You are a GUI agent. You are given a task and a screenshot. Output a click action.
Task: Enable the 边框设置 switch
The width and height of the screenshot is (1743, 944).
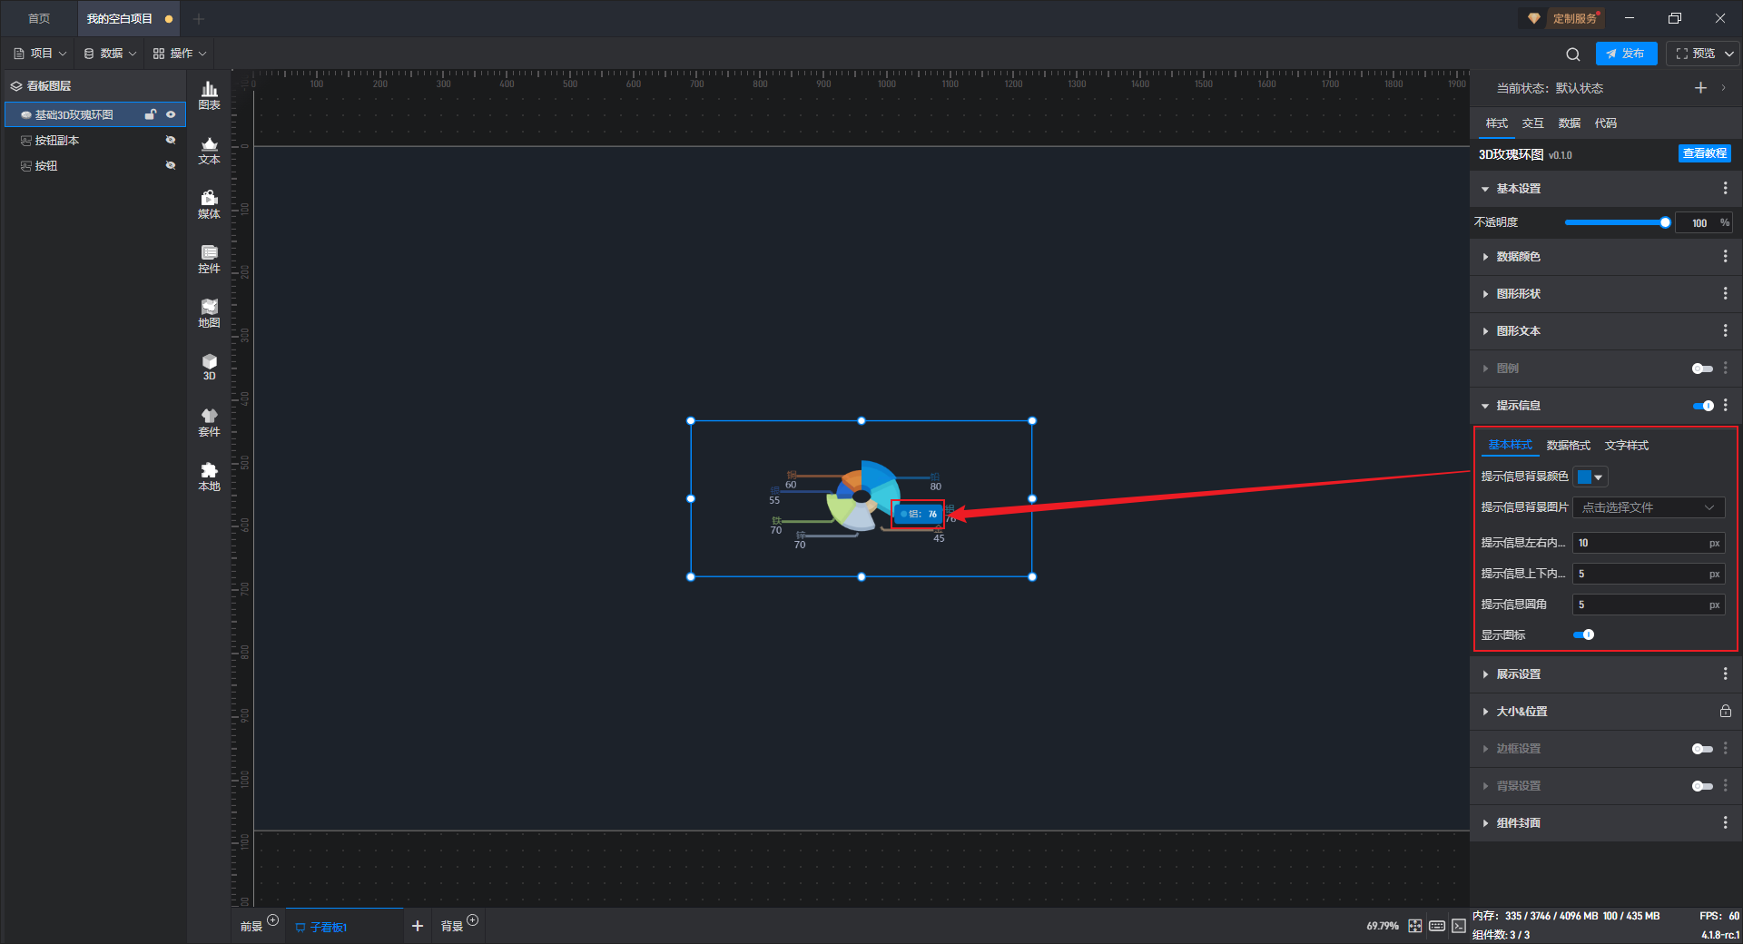point(1702,749)
